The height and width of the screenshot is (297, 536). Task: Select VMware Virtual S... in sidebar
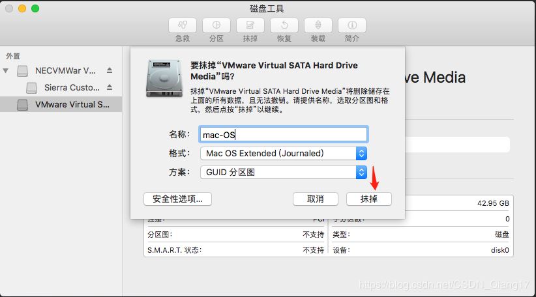pos(72,104)
